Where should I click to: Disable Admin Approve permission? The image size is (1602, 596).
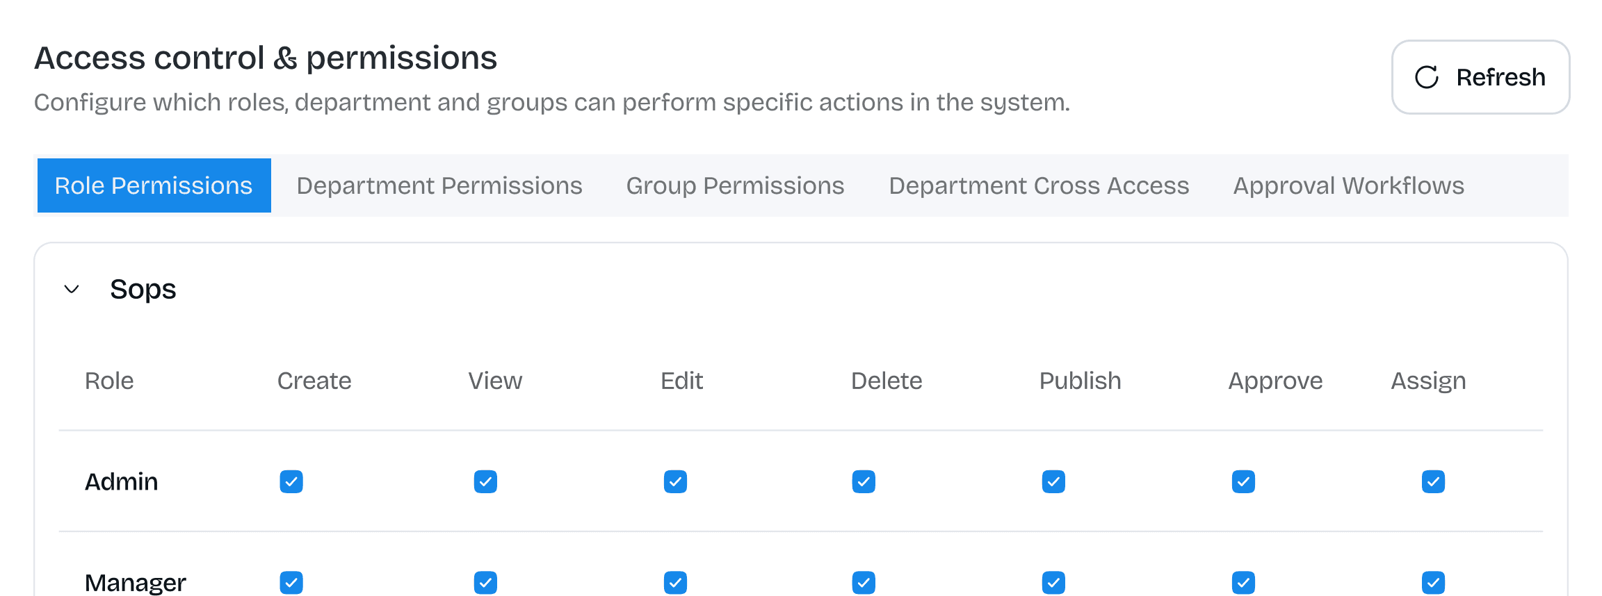click(1243, 481)
